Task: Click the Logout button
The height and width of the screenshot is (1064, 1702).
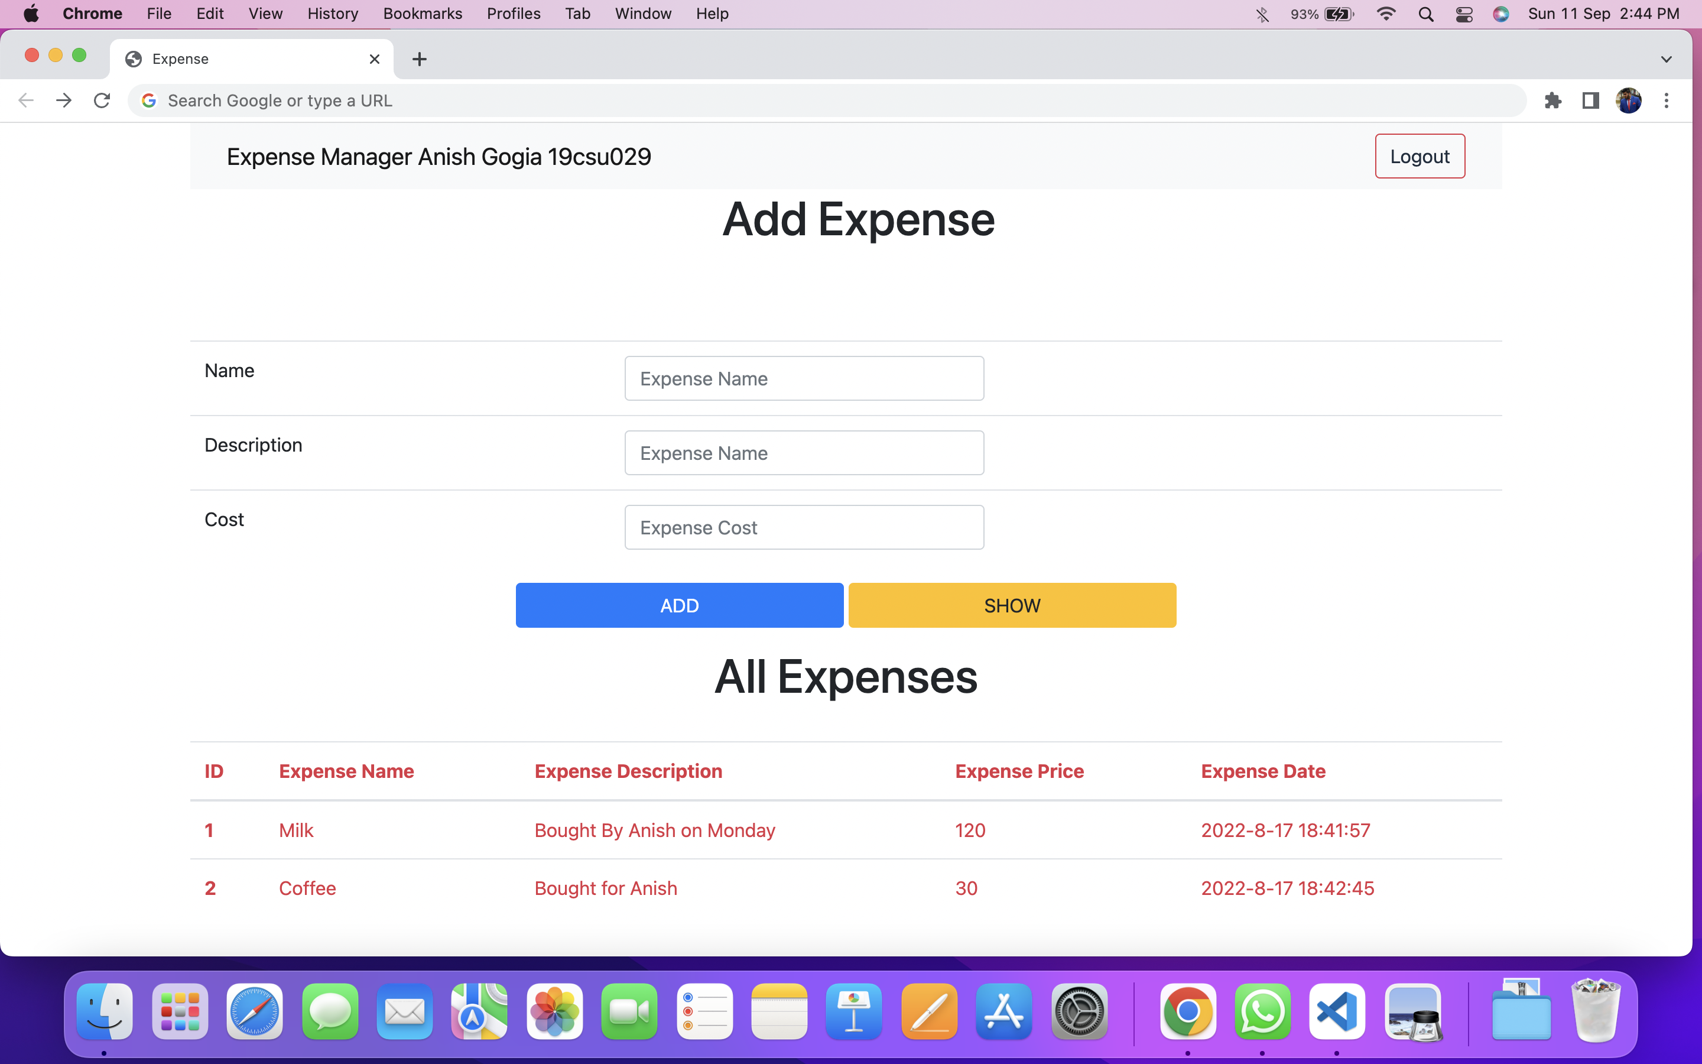Action: coord(1420,156)
